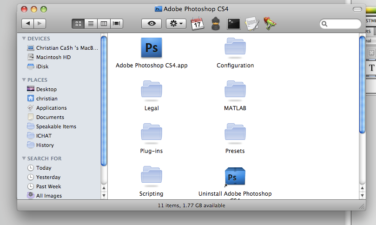Open the notepad-and-pen toolbar icon

(x=252, y=24)
